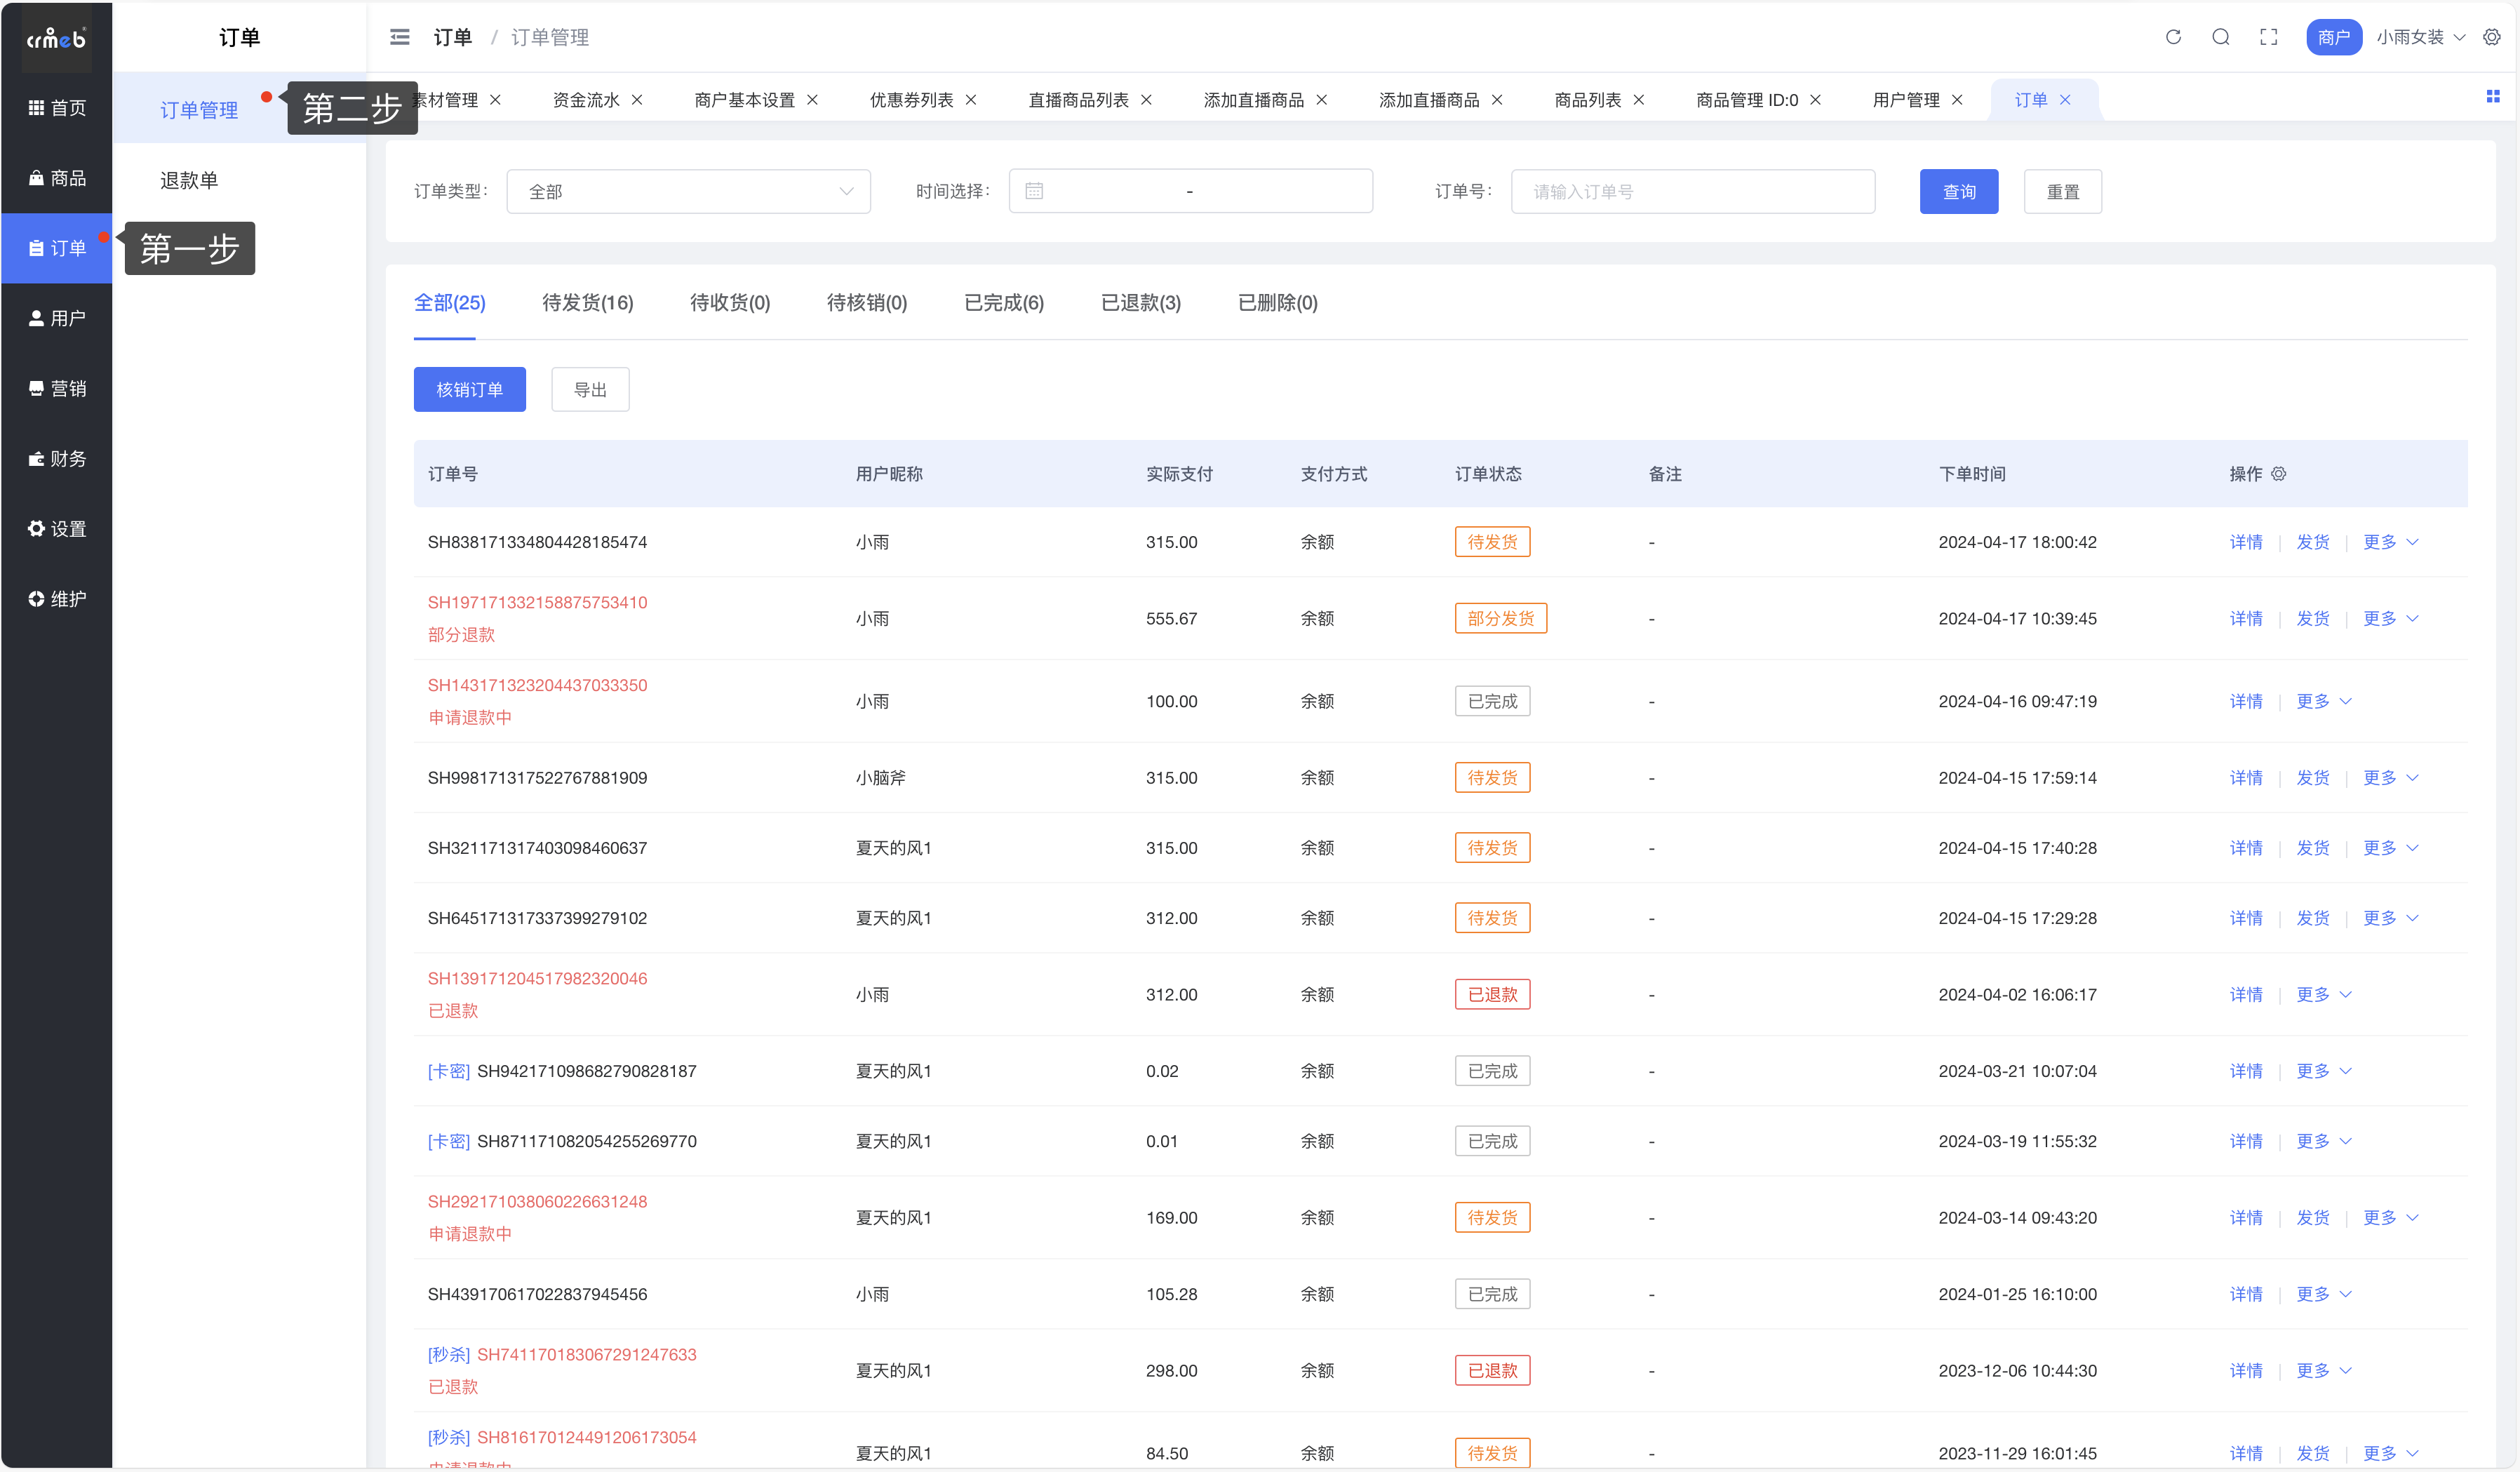
Task: Expand 更多 for order SH838171334804428185474
Action: pos(2390,542)
